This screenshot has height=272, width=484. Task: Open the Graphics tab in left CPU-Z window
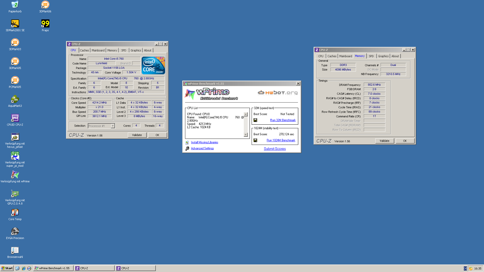point(136,51)
